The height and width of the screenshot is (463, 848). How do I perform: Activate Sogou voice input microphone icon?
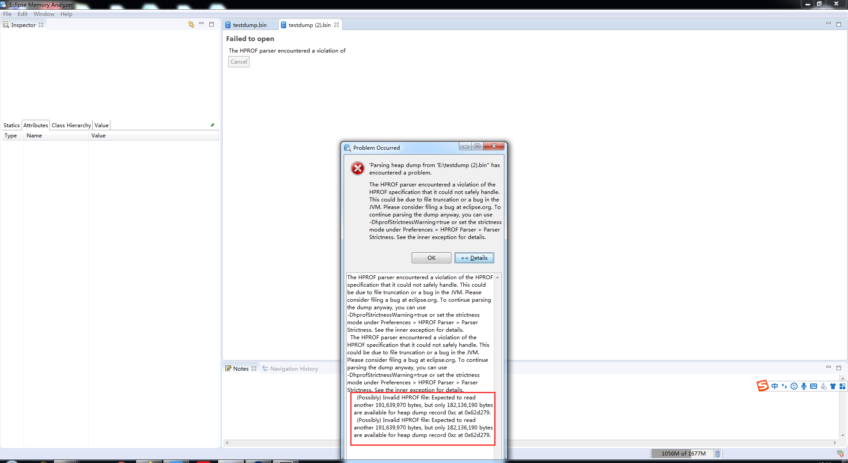click(x=804, y=386)
